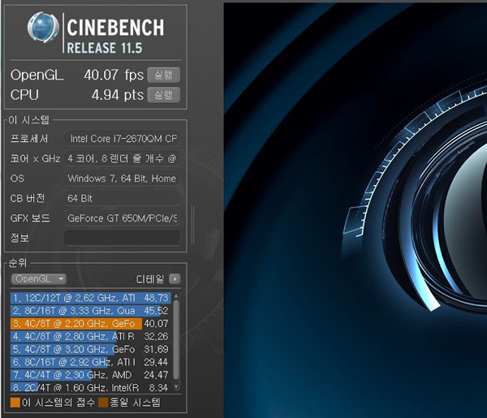Click the OS field showing Windows 7
The height and width of the screenshot is (418, 487).
tap(122, 179)
